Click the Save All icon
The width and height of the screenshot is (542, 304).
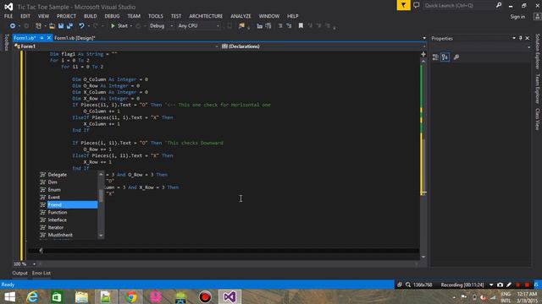[69, 26]
